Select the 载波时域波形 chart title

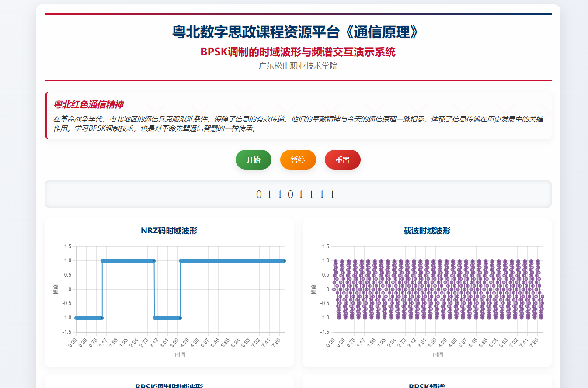point(427,231)
